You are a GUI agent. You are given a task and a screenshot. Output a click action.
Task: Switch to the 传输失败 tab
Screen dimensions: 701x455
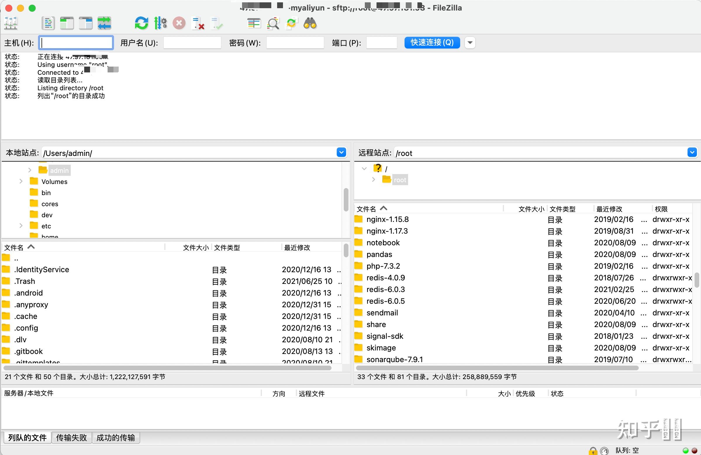(x=72, y=438)
